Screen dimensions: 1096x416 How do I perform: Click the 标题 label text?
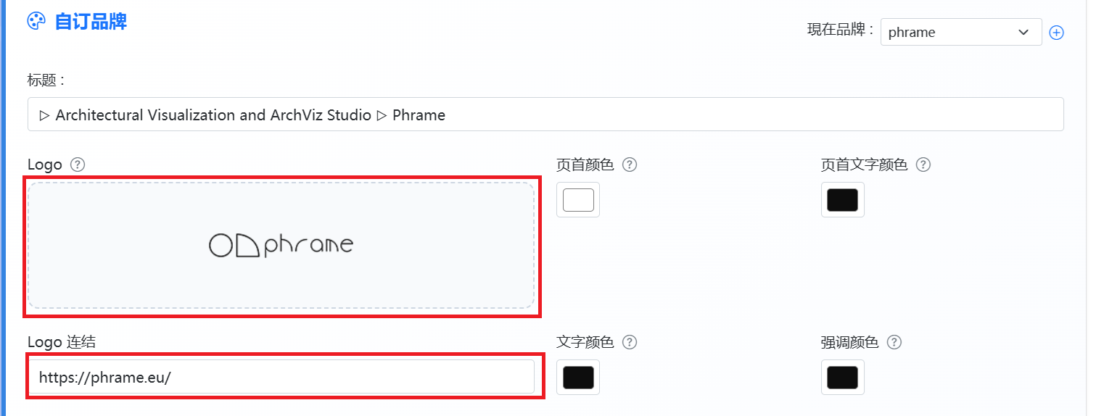tap(46, 80)
